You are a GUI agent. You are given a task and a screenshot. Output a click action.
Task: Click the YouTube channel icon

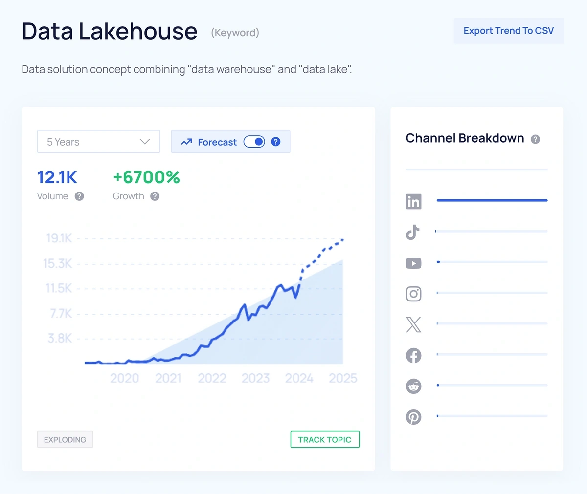click(413, 263)
